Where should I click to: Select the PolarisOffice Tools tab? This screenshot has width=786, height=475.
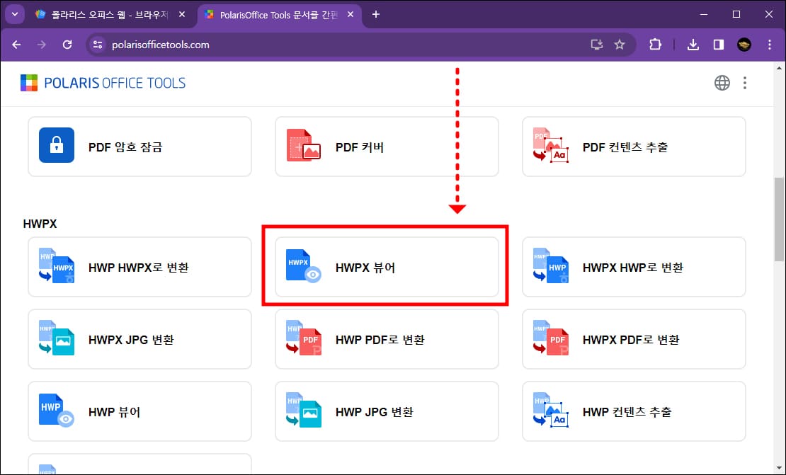(x=279, y=15)
